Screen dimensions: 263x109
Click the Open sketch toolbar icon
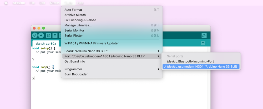click(55, 35)
